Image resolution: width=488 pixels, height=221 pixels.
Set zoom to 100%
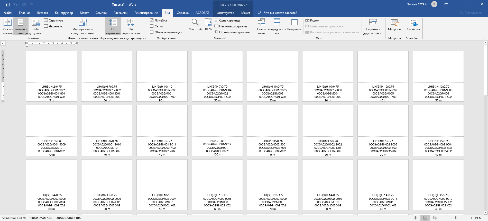208,25
